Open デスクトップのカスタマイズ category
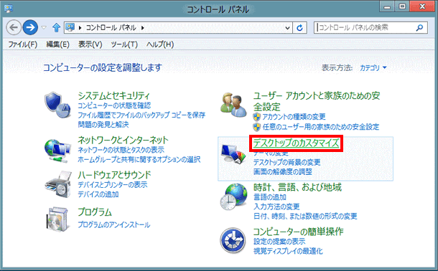Screen dimensions: 438x271 coord(297,143)
